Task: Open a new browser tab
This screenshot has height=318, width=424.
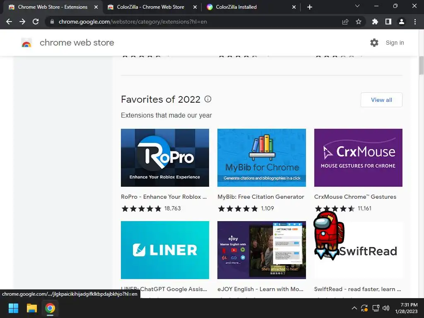Action: 310,7
